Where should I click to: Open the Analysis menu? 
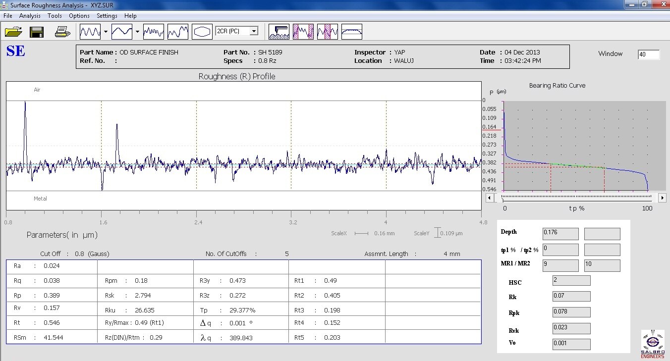pyautogui.click(x=30, y=16)
